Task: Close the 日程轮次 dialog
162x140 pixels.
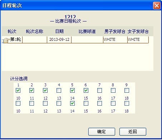Action: pos(157,5)
